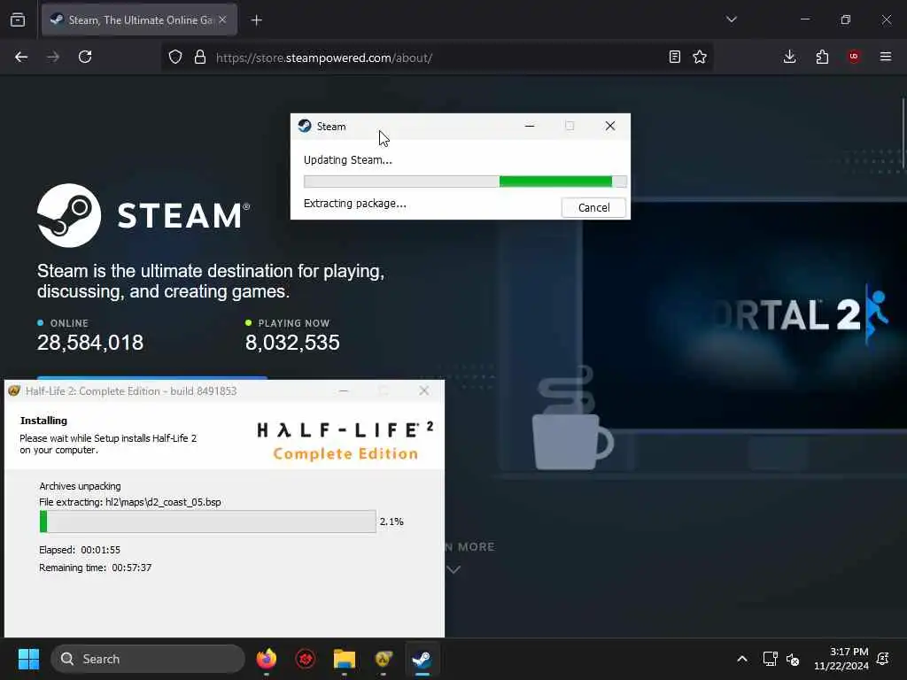Click the 'Remaining time: 00:57:37' text
The width and height of the screenshot is (907, 680).
[x=96, y=568]
